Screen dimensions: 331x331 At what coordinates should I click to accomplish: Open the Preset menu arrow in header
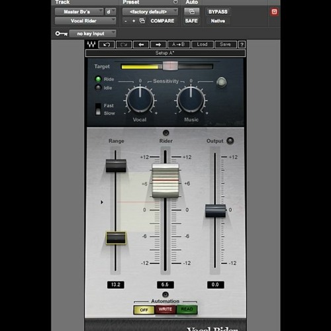point(175,2)
